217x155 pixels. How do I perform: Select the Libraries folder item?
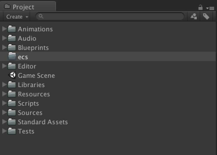tap(108, 84)
